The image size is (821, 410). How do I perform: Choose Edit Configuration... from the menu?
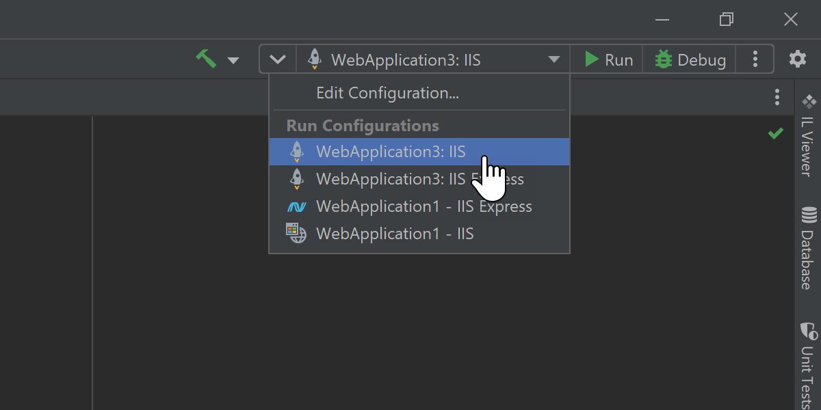(387, 93)
